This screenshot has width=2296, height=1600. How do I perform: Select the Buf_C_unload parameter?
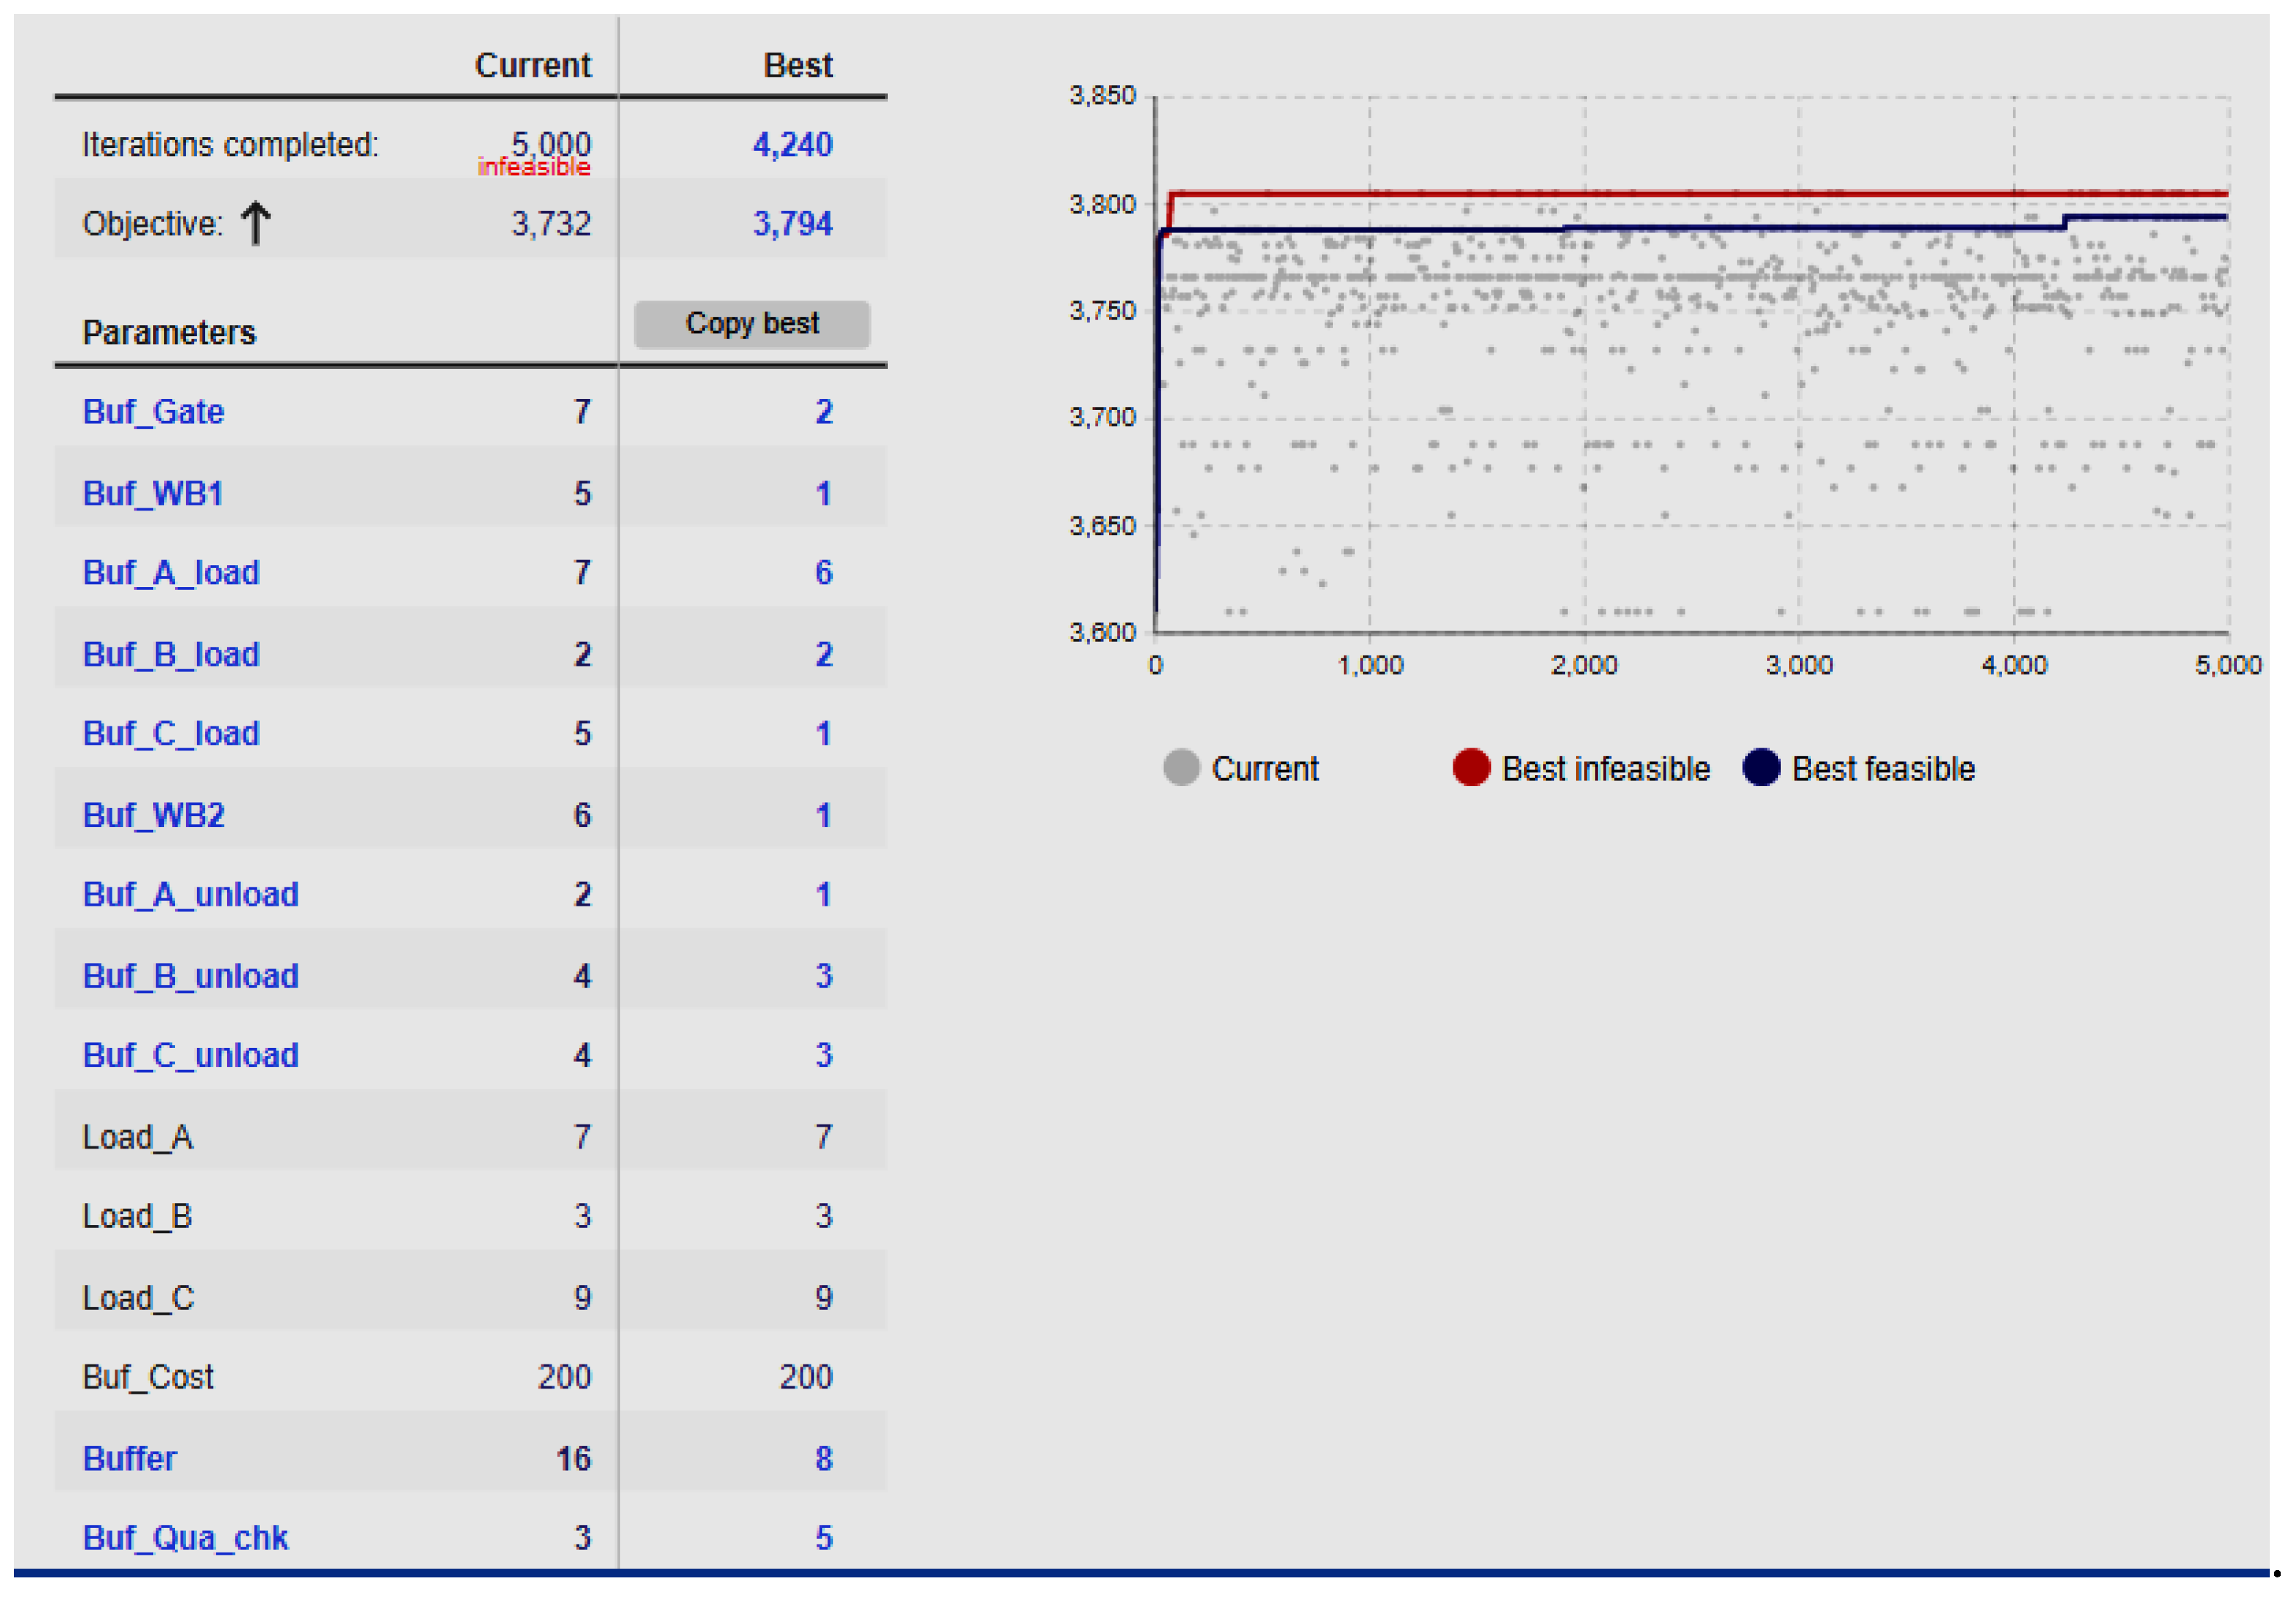pos(190,1055)
